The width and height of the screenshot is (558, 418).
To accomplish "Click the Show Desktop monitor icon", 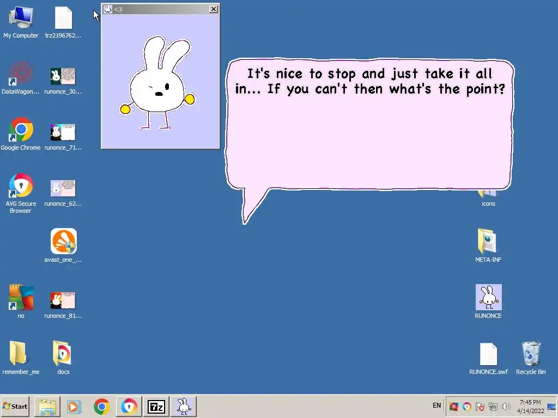I will click(x=552, y=407).
